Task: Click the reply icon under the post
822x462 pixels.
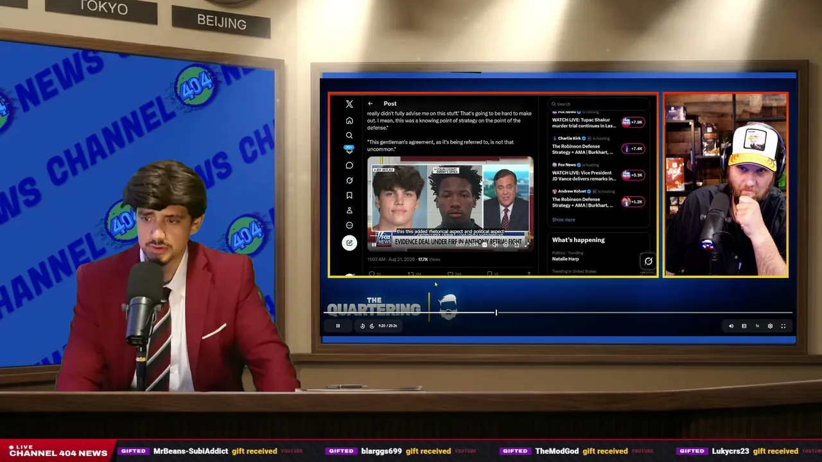Action: pos(371,274)
